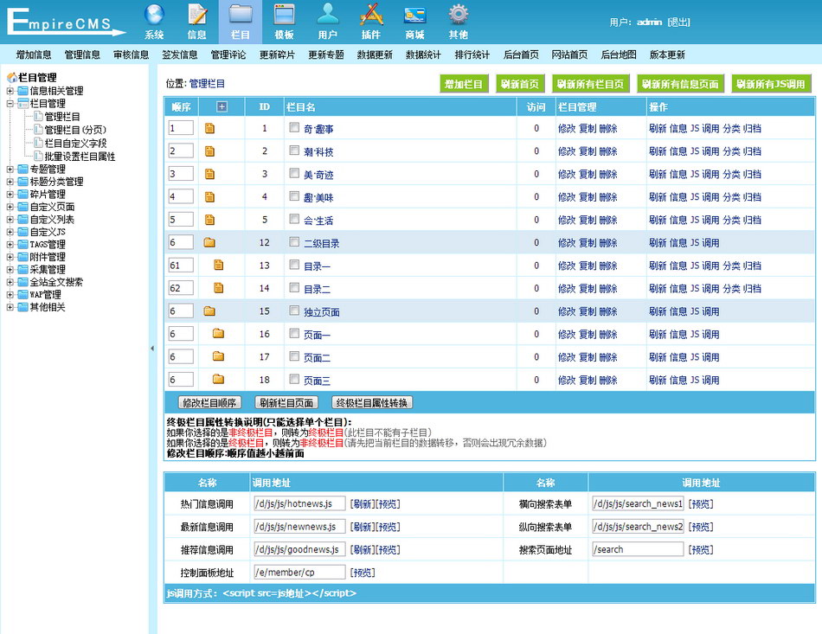
Task: Open 批量设置栏目属性 in the sidebar tree
Action: [x=80, y=157]
